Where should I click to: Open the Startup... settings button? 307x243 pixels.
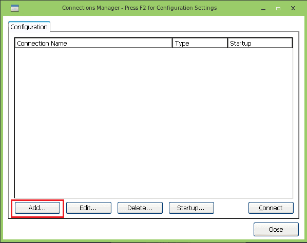click(x=191, y=208)
